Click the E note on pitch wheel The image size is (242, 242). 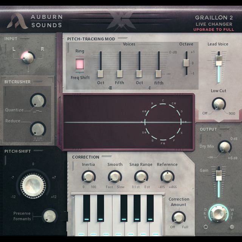181,133
